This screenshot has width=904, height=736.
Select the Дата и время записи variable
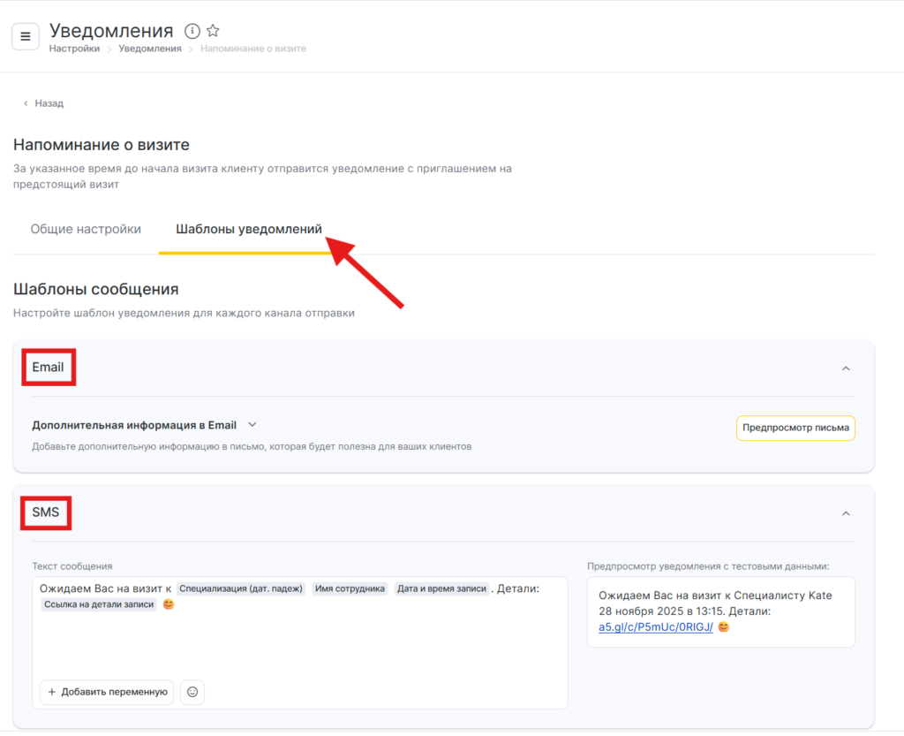pos(441,588)
